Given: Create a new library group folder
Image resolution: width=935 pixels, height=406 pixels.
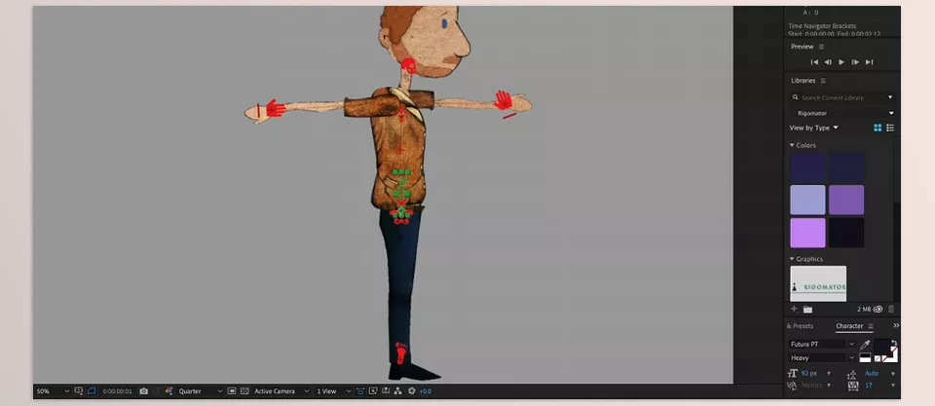Looking at the screenshot, I should (807, 309).
